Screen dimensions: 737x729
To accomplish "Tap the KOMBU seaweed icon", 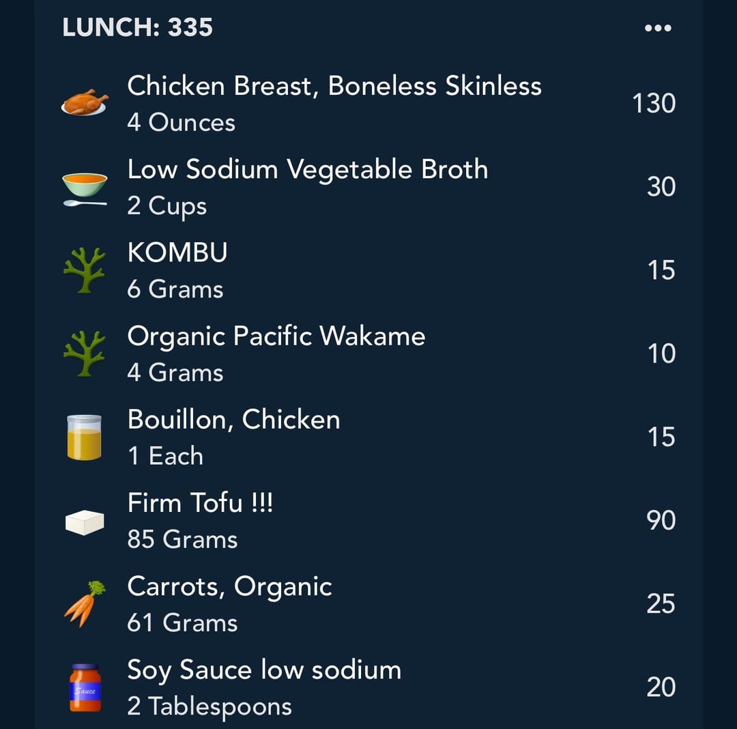I will tap(85, 270).
